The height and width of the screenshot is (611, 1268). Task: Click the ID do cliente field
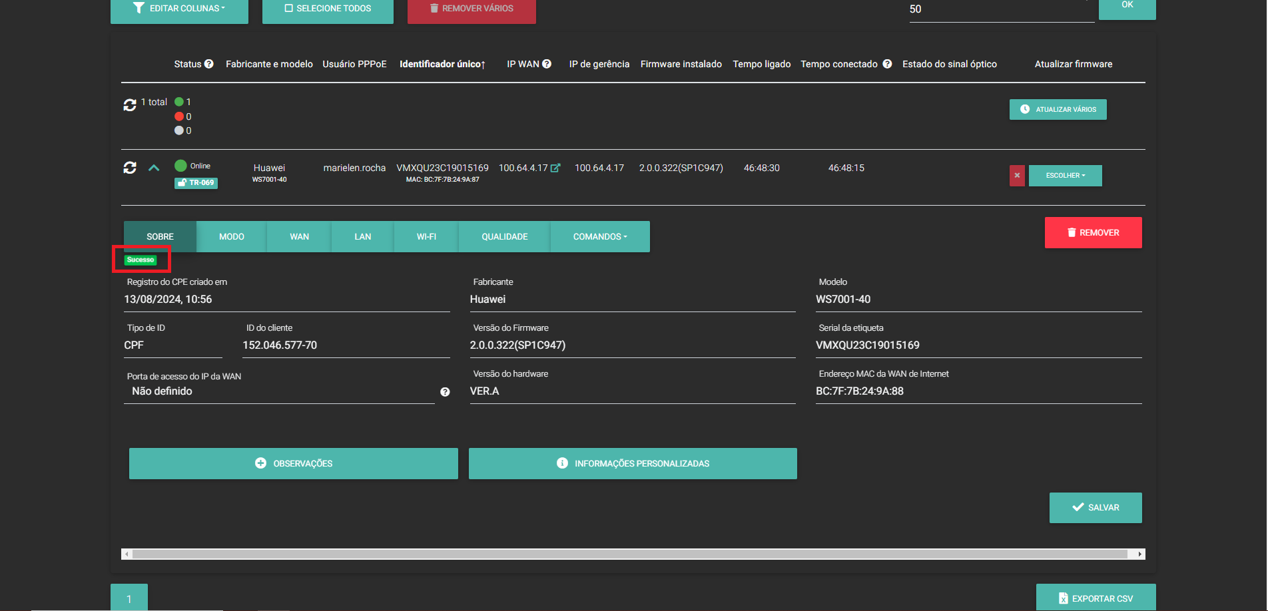[x=346, y=345]
